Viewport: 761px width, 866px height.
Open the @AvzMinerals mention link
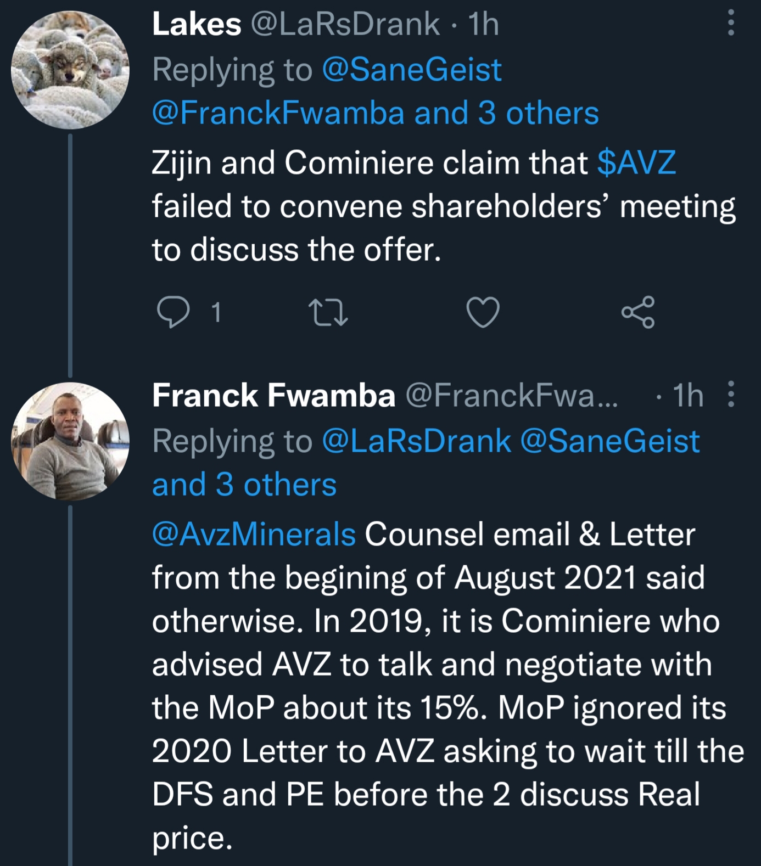tap(254, 534)
